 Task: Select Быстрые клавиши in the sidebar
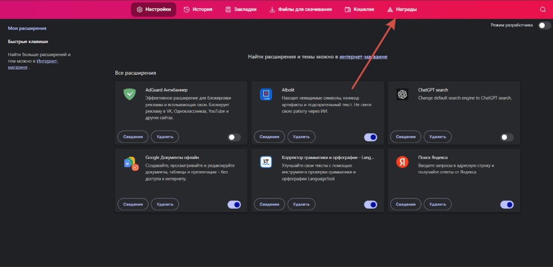(28, 41)
